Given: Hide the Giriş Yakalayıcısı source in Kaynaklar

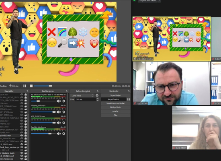Looking at the screenshot, I should [x=22, y=159].
